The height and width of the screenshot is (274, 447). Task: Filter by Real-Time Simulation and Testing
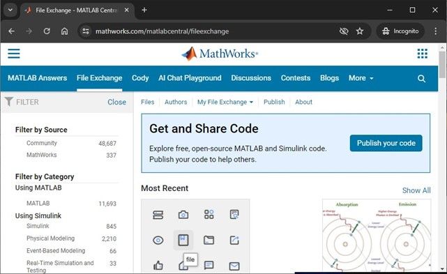pyautogui.click(x=60, y=266)
